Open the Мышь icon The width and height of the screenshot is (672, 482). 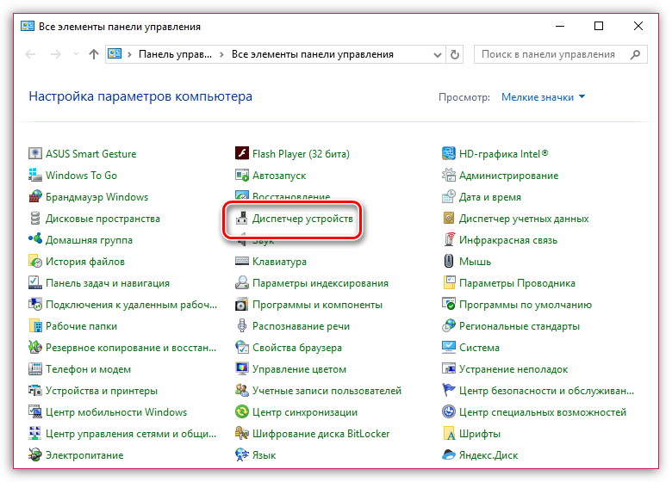[449, 262]
